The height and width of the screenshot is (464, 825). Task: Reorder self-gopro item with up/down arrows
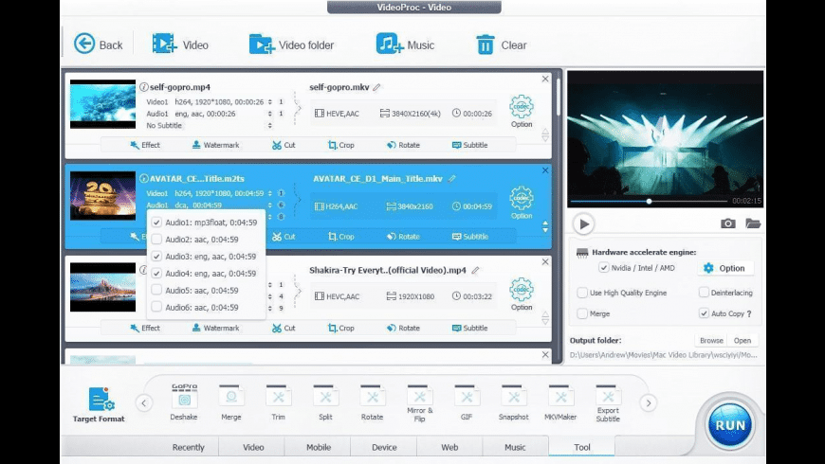pyautogui.click(x=545, y=135)
